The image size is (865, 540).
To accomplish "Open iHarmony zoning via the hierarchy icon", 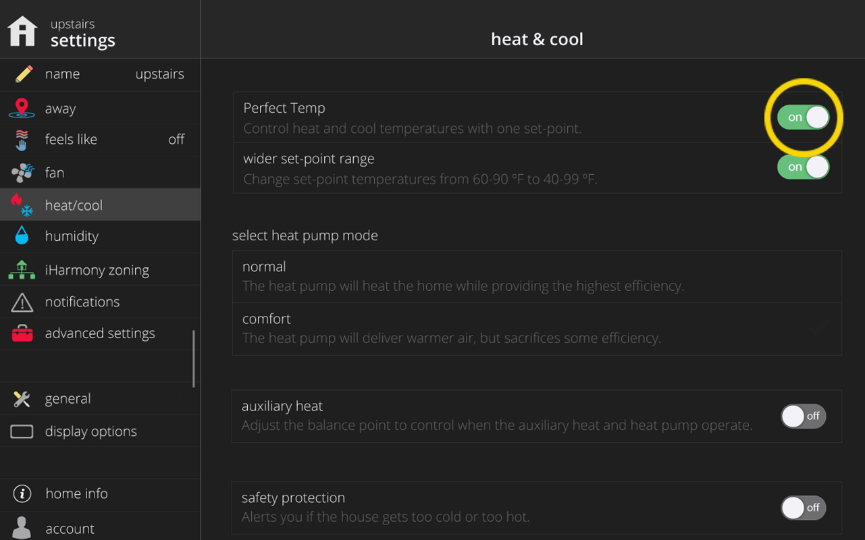I will (x=22, y=270).
